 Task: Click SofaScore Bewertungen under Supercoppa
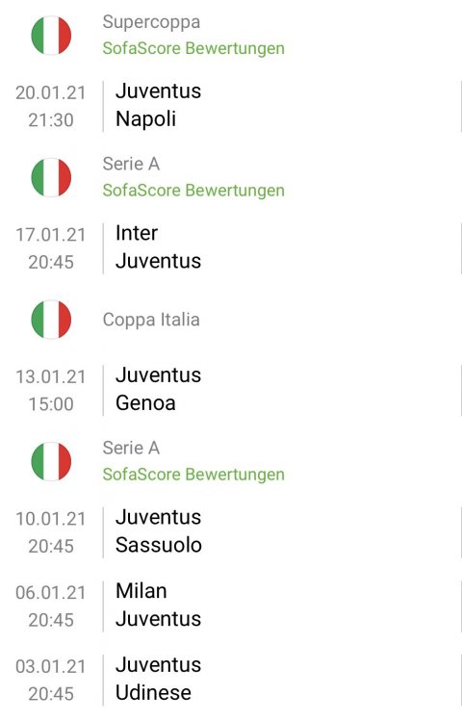(193, 48)
